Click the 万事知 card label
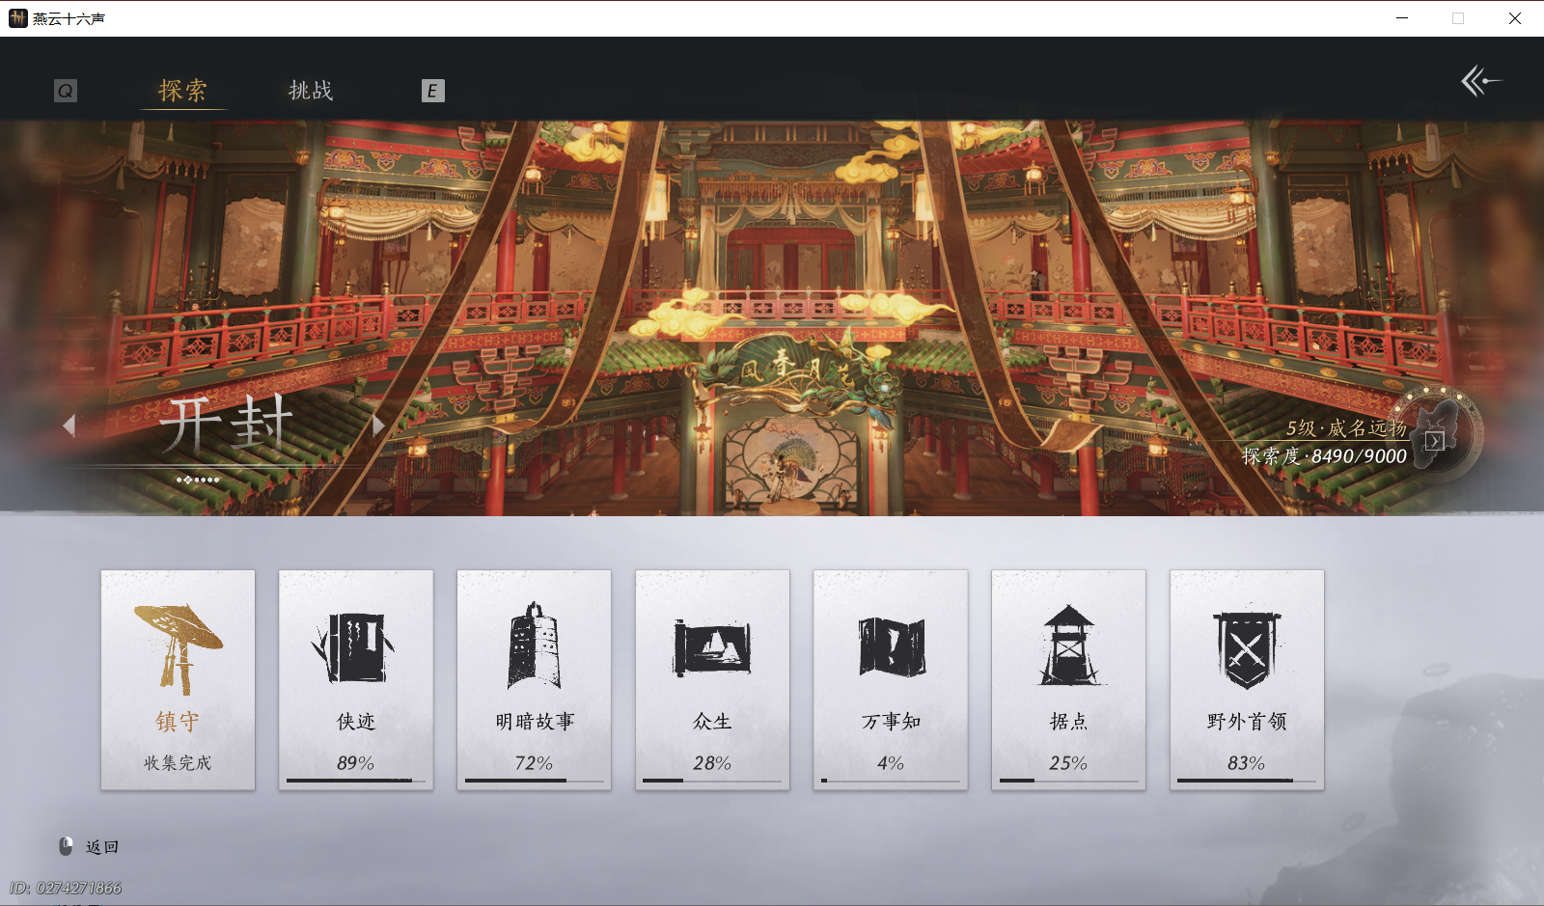This screenshot has height=906, width=1544. [x=891, y=722]
